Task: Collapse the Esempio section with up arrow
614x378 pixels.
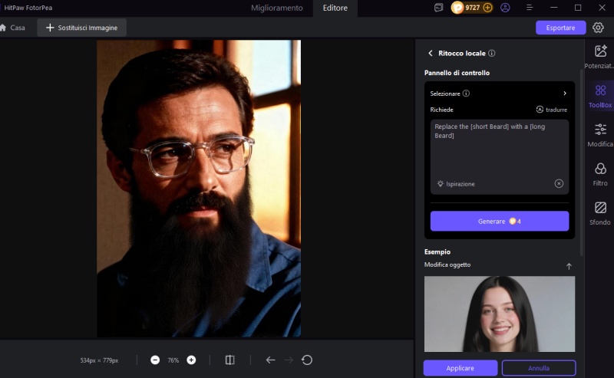Action: 569,266
